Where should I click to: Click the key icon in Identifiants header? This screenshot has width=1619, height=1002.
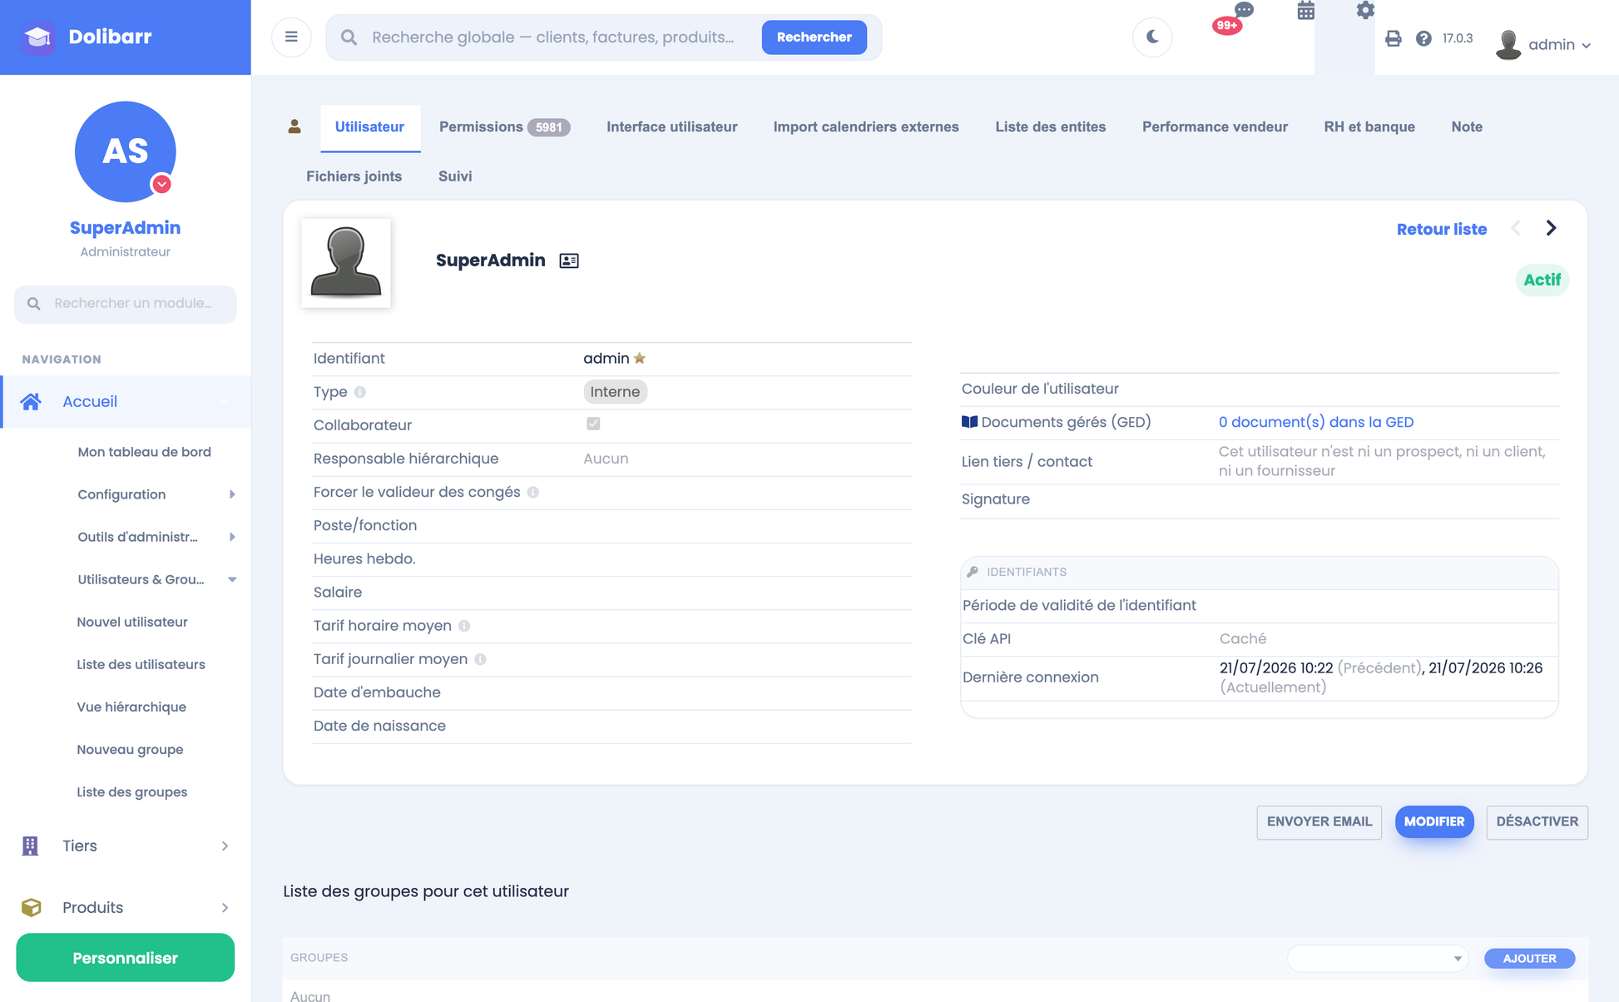click(x=973, y=572)
